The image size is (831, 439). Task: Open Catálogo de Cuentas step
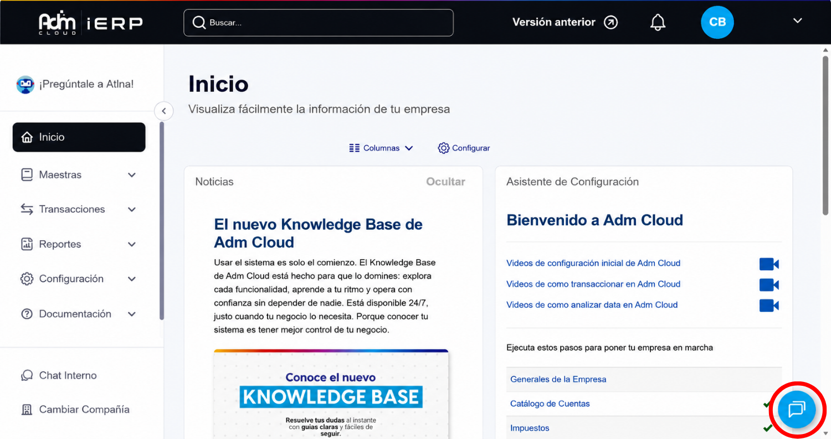[550, 404]
